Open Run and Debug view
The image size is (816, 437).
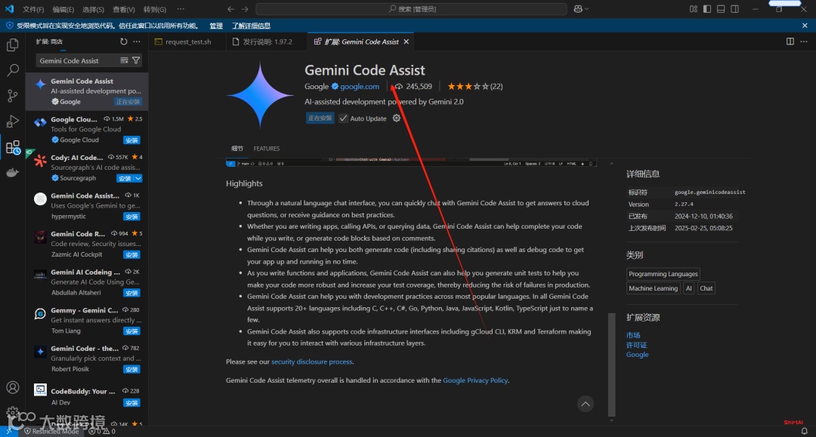point(13,121)
